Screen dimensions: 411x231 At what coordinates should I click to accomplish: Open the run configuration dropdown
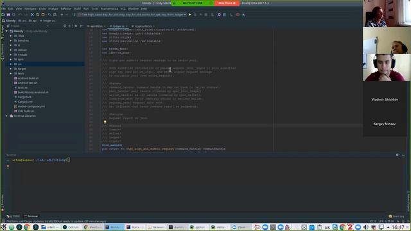132,15
